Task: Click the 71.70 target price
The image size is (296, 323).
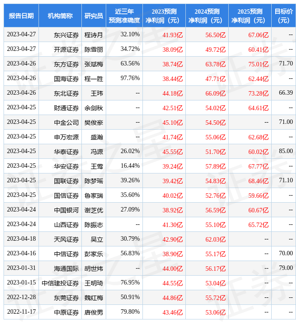Action: (x=286, y=63)
